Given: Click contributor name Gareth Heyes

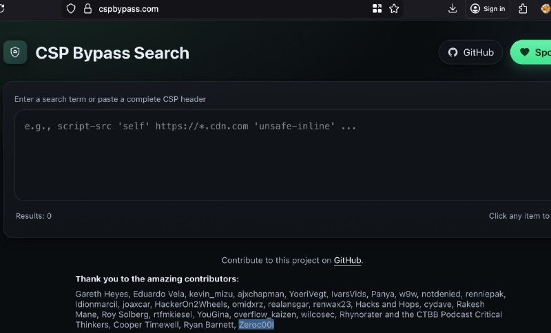Looking at the screenshot, I should [102, 294].
